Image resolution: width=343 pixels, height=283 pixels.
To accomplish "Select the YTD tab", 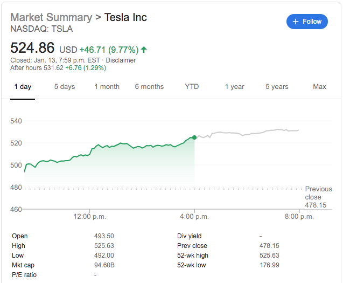I will pos(192,87).
